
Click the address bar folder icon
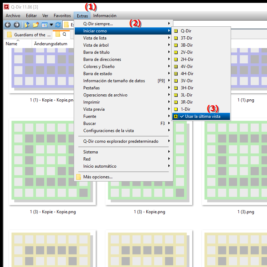66,25
